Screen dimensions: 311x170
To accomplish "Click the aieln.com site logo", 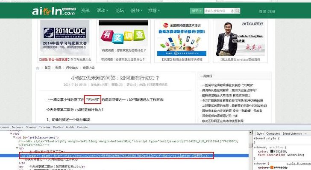I will [x=53, y=11].
